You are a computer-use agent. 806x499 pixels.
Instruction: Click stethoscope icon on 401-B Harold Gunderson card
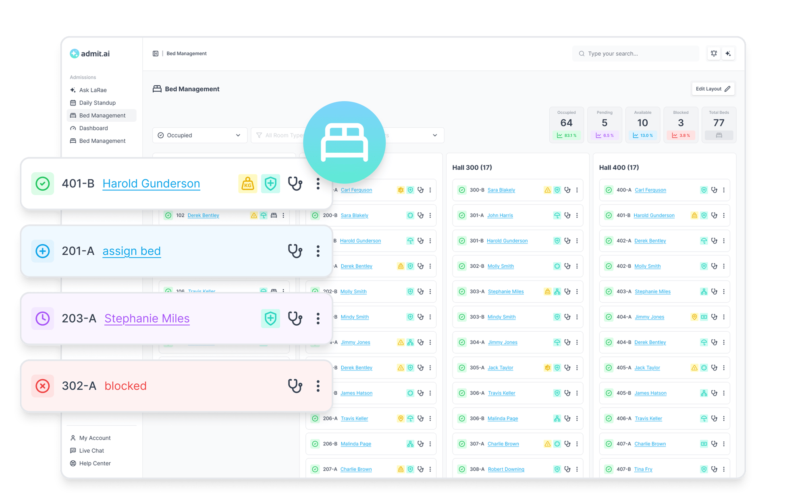(295, 184)
